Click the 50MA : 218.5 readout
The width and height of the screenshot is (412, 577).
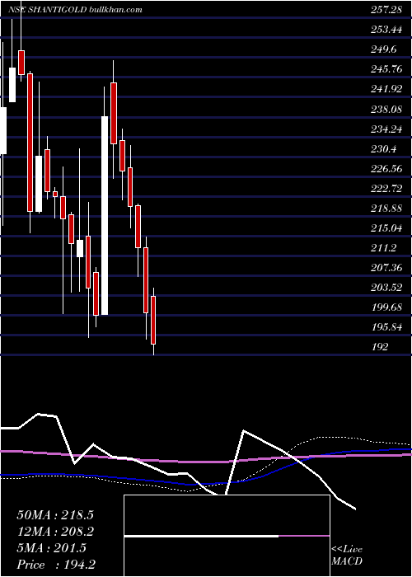tap(55, 514)
